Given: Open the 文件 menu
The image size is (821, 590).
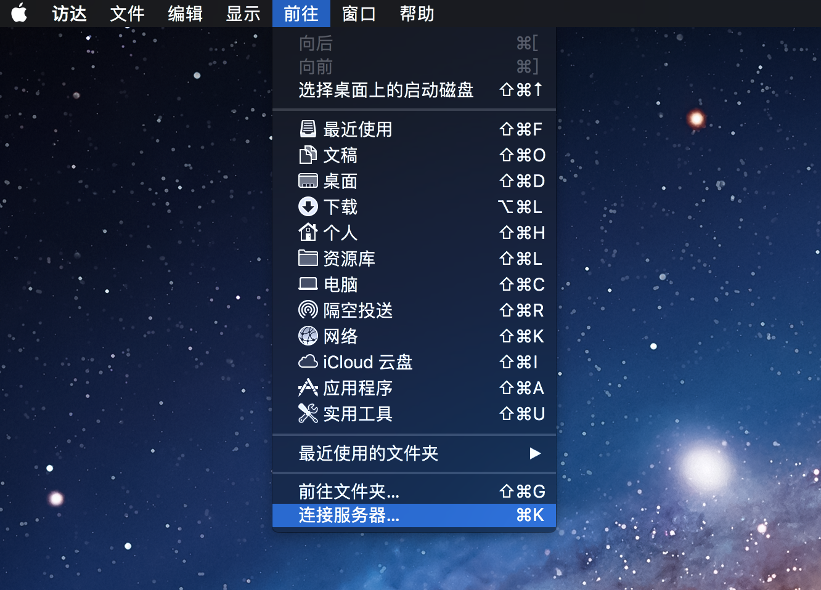Looking at the screenshot, I should coord(127,13).
